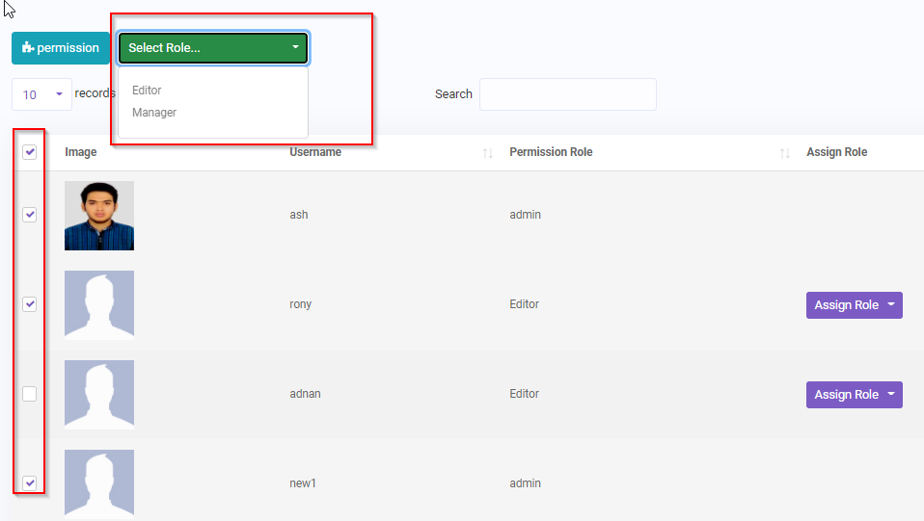Expand Assign Role dropdown for adnan

click(854, 395)
